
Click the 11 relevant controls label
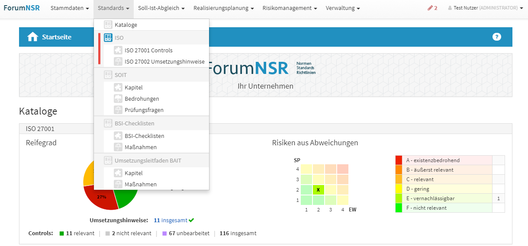point(77,233)
